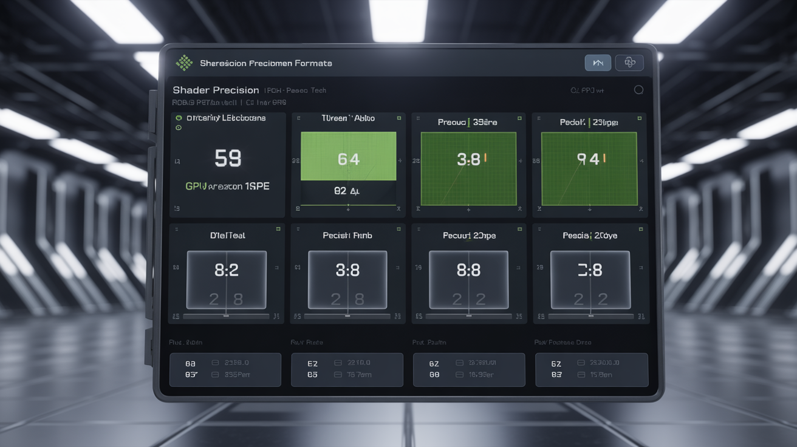Screen dimensions: 797x447
Task: Toggle green square on the Pecisht card
Action: pos(399,229)
